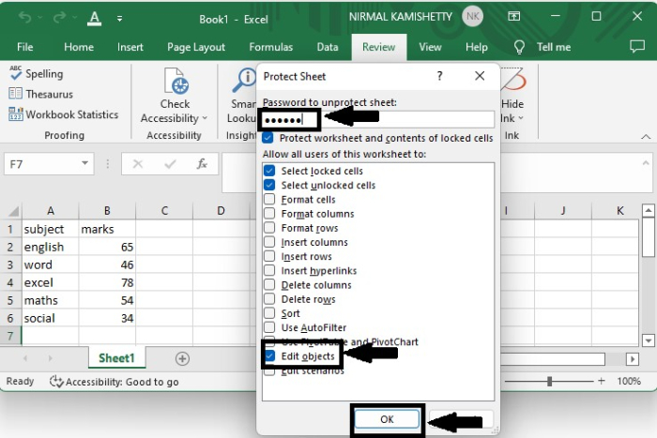This screenshot has height=438, width=657.
Task: Expand the Hide Ink dropdown arrow
Action: click(521, 118)
